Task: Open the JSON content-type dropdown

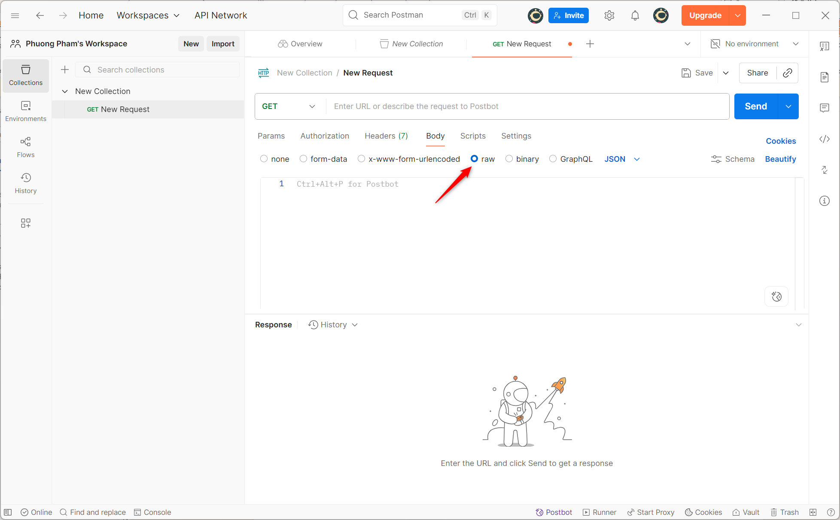Action: (621, 159)
